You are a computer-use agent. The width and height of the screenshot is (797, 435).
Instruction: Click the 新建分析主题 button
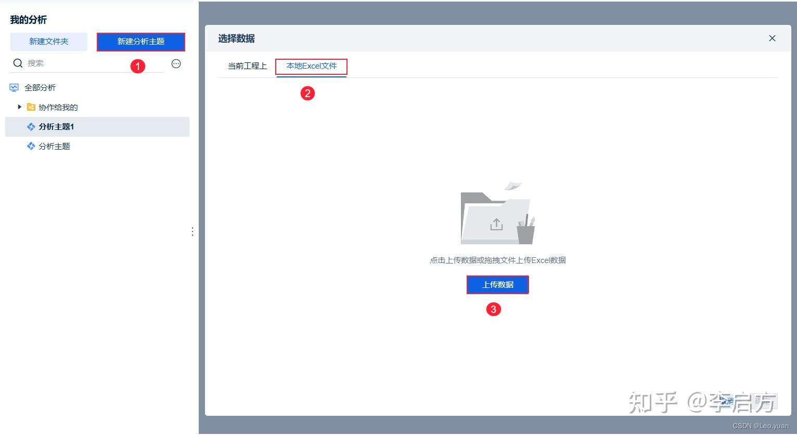[x=141, y=42]
